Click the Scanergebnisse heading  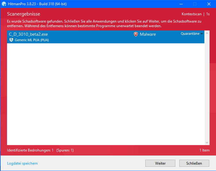pyautogui.click(x=24, y=14)
